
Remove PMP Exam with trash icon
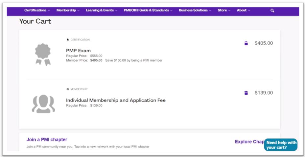tap(246, 43)
